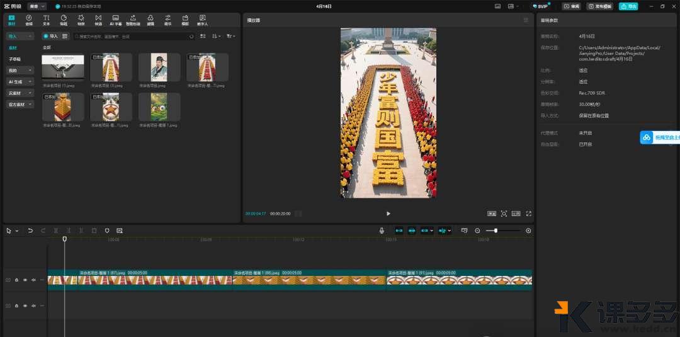680x337 pixels.
Task: Open the 文本 (Text) panel icon
Action: tap(46, 20)
